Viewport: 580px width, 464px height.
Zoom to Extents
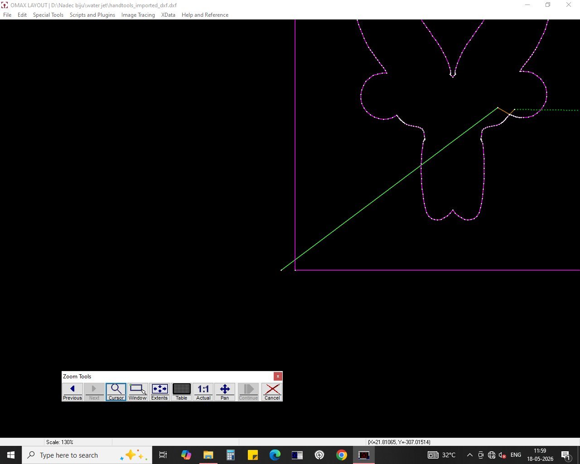point(159,392)
